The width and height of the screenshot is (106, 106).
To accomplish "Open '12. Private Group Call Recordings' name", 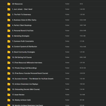I will tap(24, 68).
